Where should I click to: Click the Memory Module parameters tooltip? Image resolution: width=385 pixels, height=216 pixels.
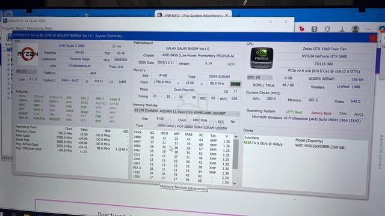point(183,188)
